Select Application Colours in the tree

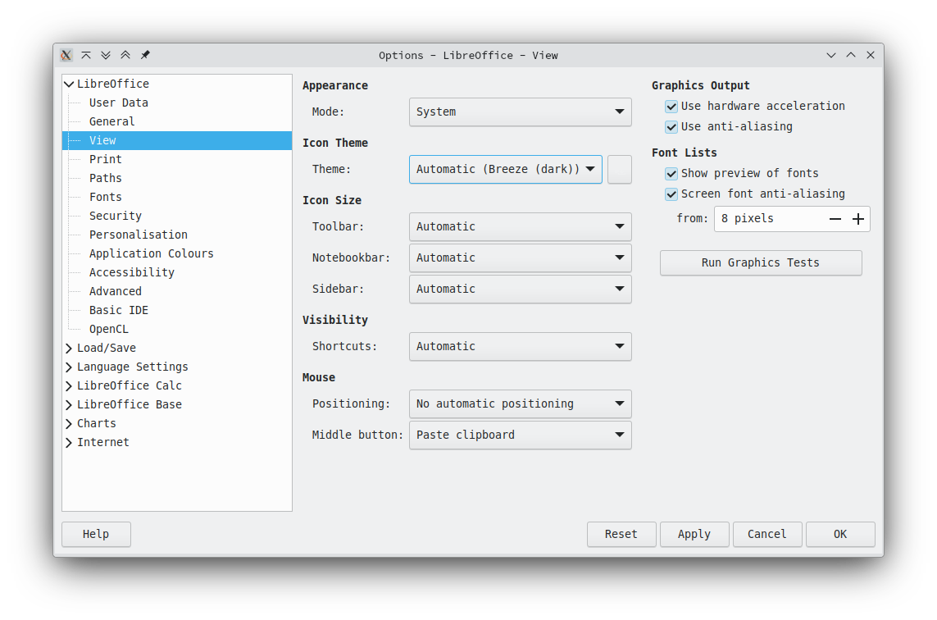click(x=151, y=253)
